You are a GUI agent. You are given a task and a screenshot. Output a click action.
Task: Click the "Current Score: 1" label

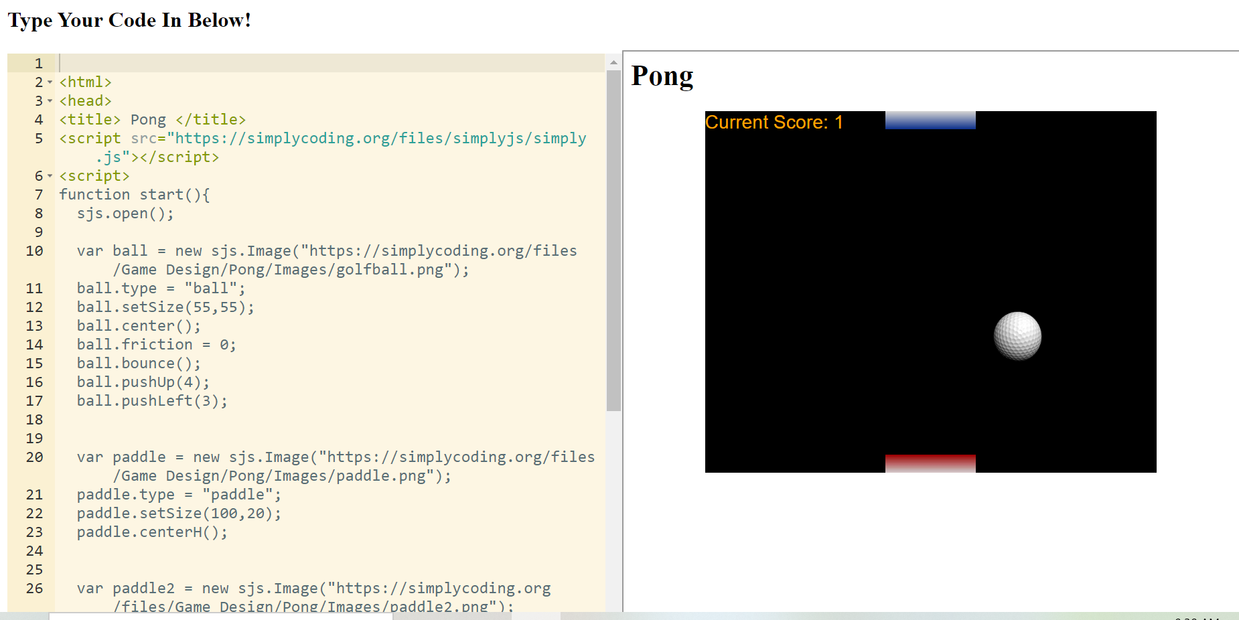pyautogui.click(x=774, y=123)
